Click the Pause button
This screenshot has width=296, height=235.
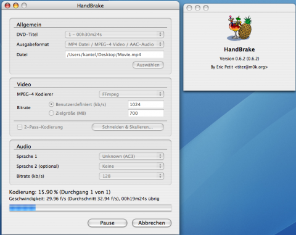(x=107, y=223)
